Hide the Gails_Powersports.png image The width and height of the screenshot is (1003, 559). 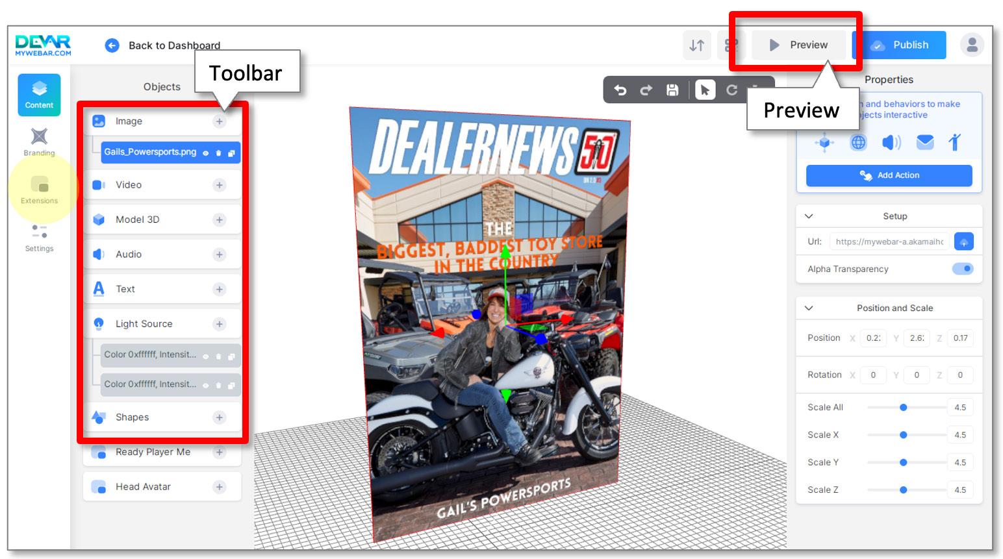click(x=205, y=153)
